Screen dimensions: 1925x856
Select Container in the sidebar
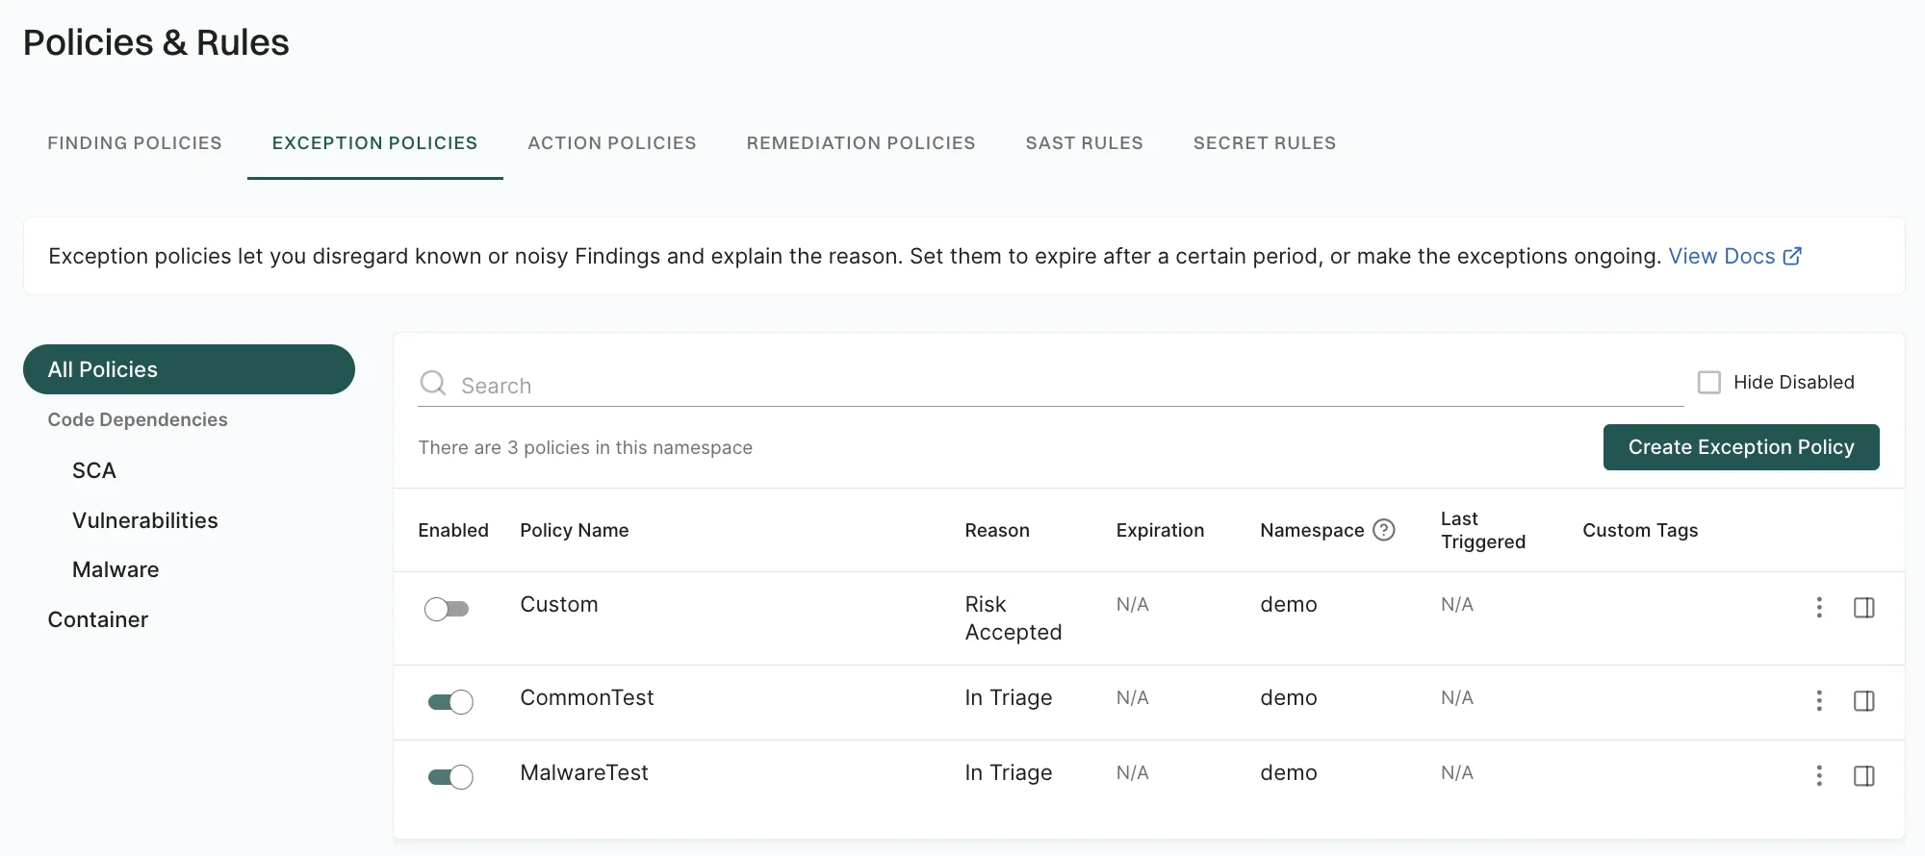pyautogui.click(x=98, y=619)
